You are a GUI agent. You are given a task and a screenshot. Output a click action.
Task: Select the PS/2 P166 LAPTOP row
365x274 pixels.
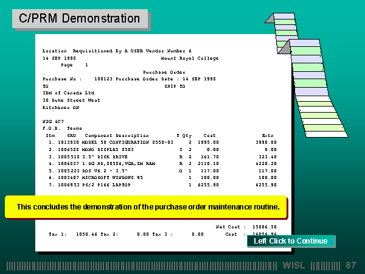click(x=97, y=185)
